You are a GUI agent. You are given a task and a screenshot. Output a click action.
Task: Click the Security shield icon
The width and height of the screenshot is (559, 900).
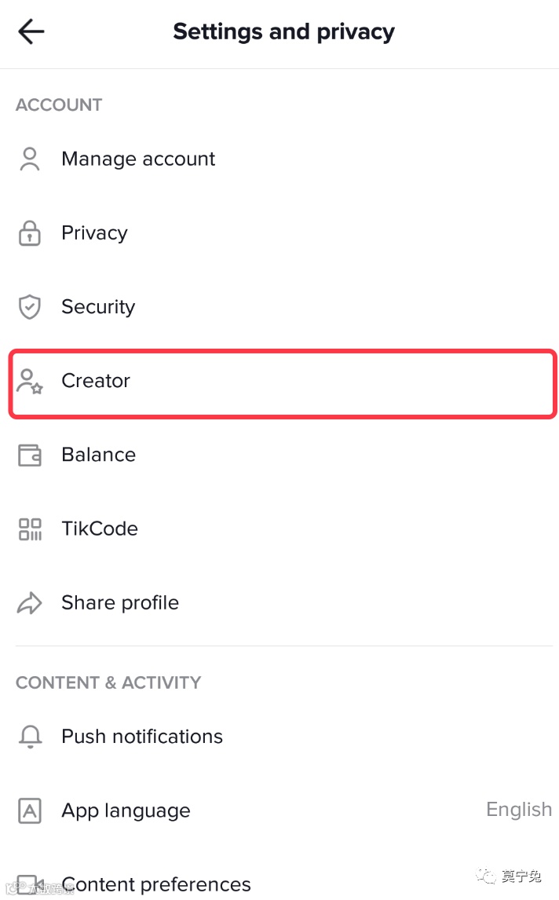pos(30,307)
